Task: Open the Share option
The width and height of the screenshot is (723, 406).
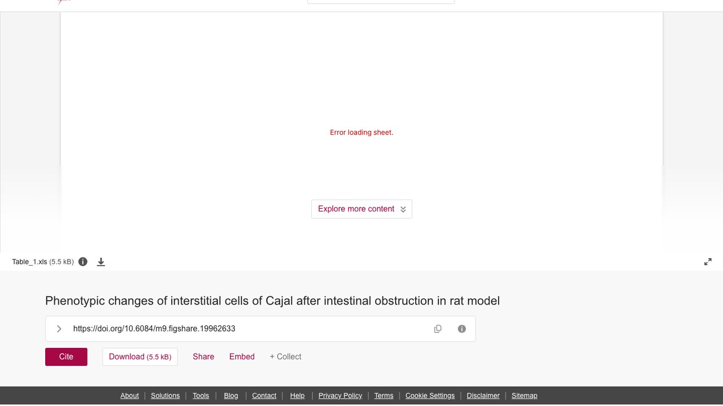Action: point(203,356)
